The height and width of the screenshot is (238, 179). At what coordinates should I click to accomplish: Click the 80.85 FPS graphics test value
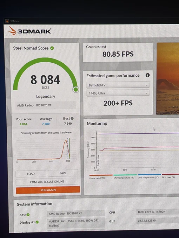pyautogui.click(x=118, y=54)
